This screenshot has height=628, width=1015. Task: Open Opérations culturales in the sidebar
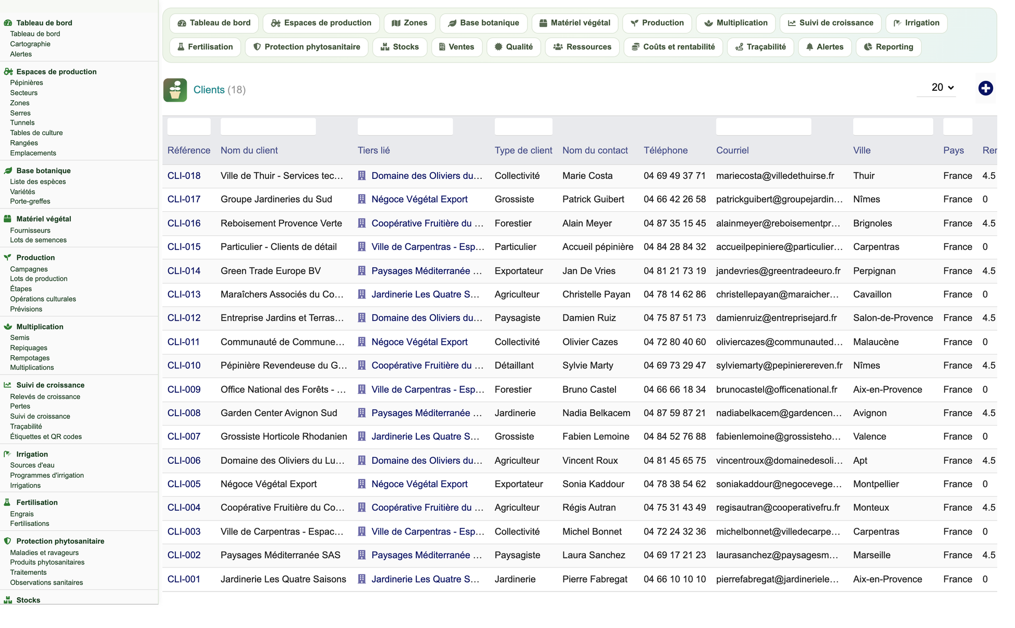tap(43, 299)
